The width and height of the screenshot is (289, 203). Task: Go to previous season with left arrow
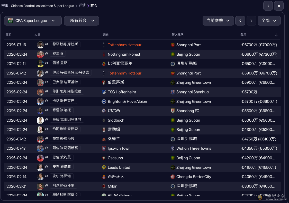pyautogui.click(x=240, y=21)
